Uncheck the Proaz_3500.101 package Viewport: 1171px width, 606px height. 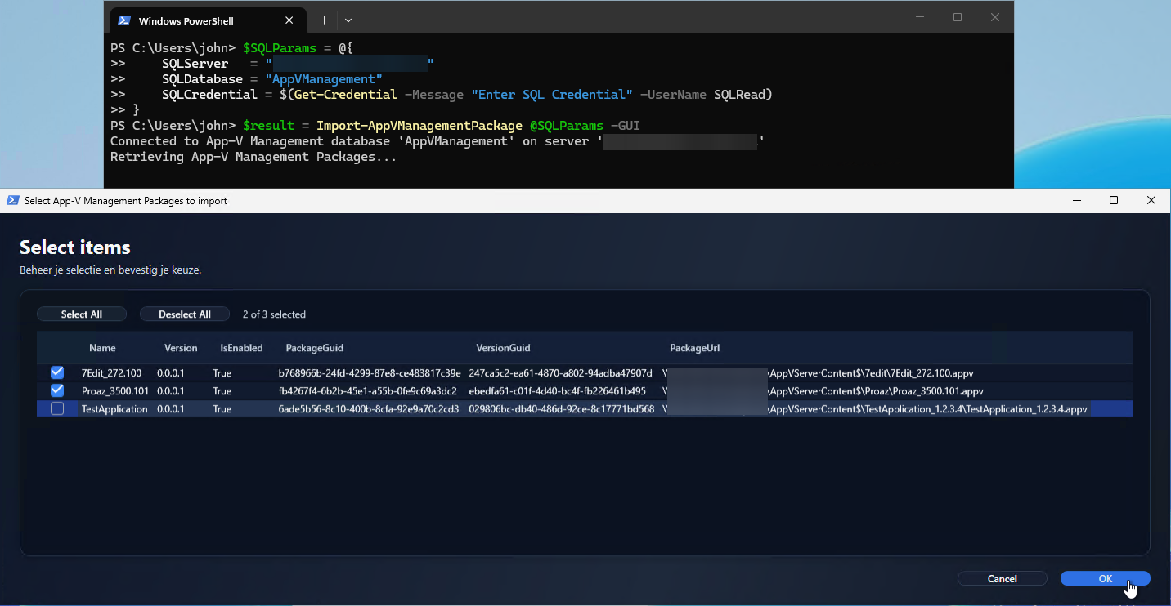click(x=56, y=390)
